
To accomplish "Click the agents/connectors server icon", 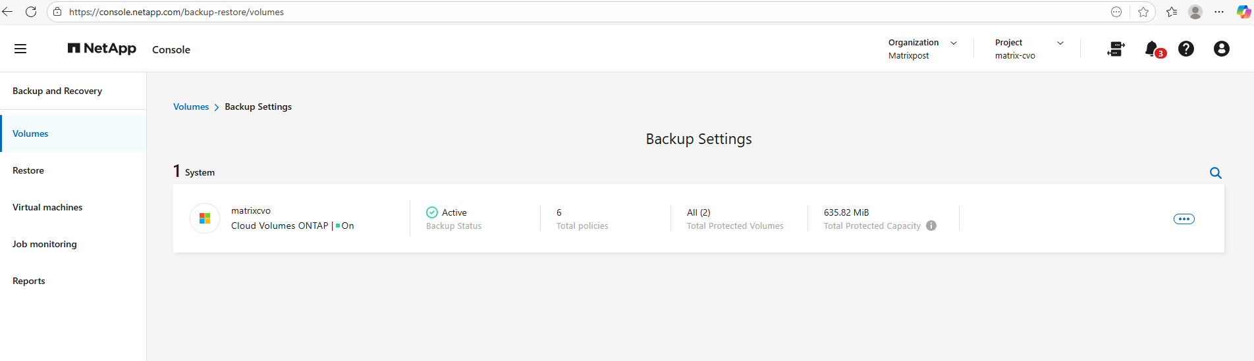I will click(1116, 49).
